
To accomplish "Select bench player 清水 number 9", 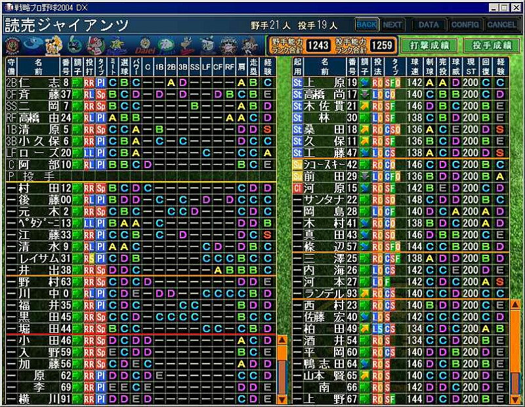I will (140, 247).
